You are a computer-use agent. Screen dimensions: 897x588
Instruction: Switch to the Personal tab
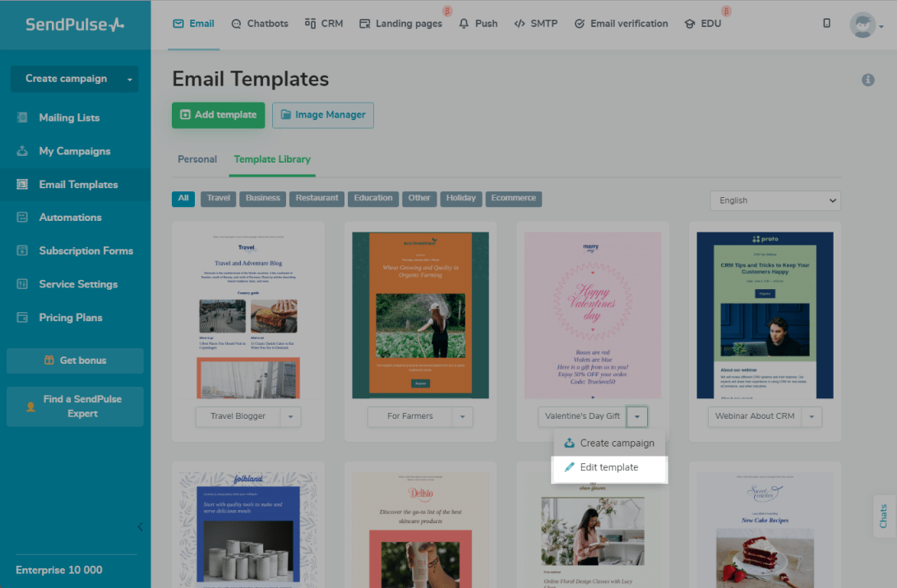[197, 159]
